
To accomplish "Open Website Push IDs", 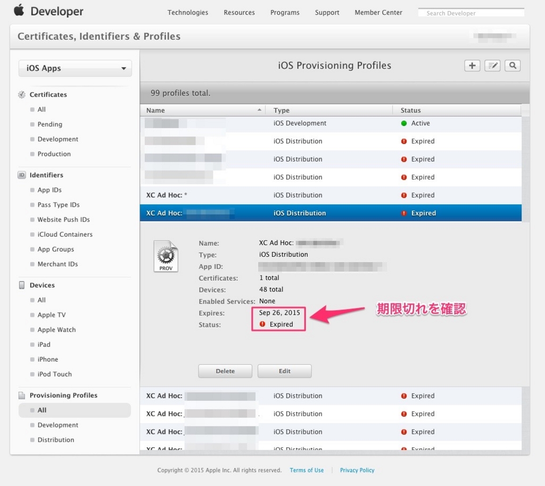I will (64, 220).
